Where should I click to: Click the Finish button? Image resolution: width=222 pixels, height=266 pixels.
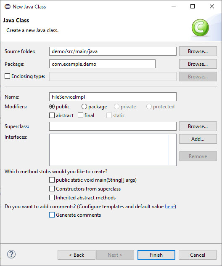[x=156, y=255]
